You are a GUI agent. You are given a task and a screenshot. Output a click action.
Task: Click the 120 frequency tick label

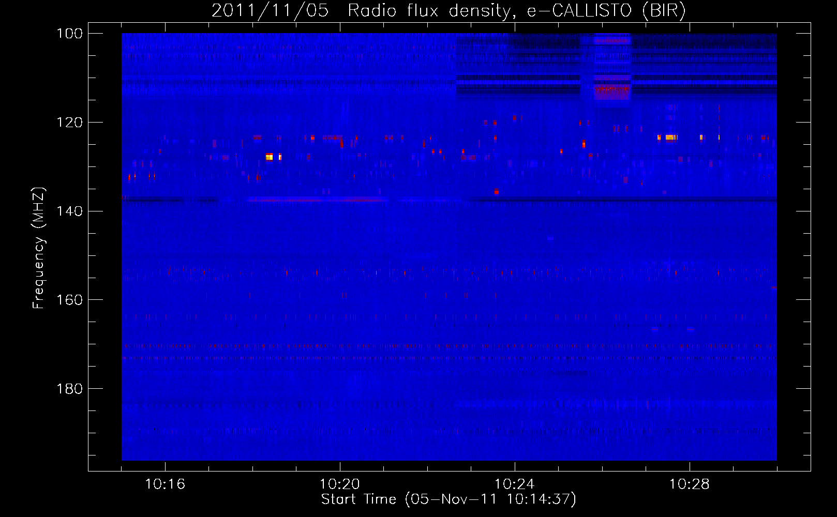click(70, 123)
